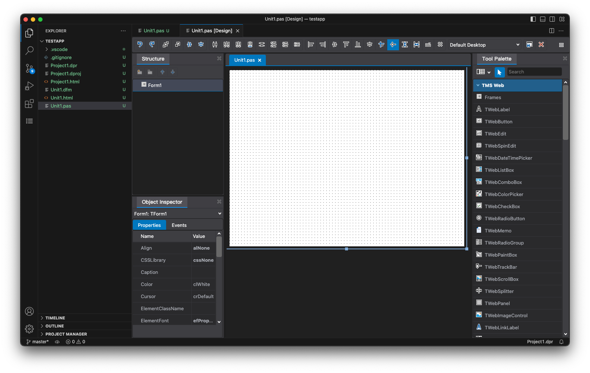590x373 pixels.
Task: Open the Default Desktop dropdown
Action: coord(484,45)
